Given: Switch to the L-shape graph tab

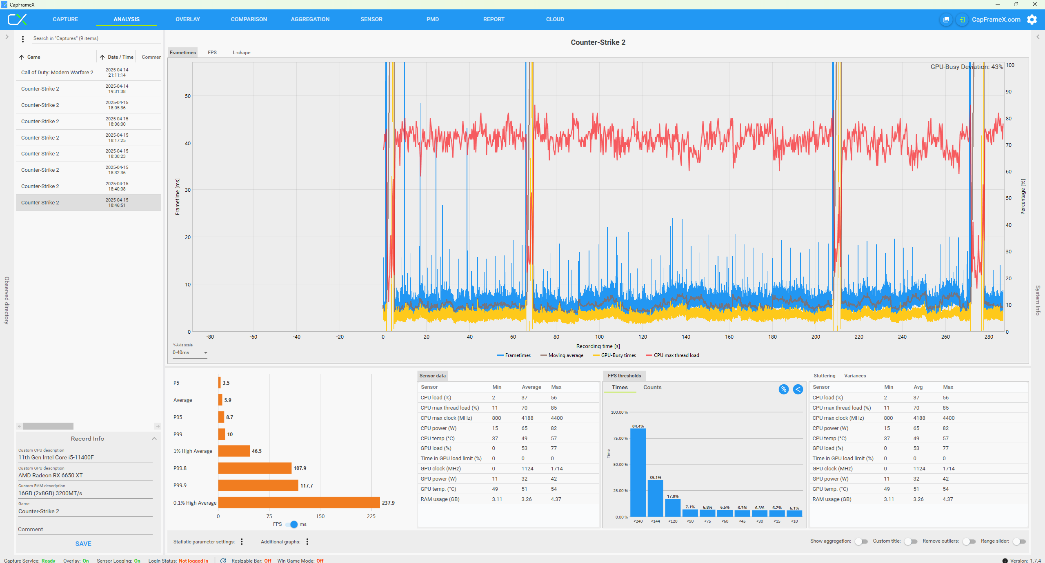Looking at the screenshot, I should tap(241, 53).
